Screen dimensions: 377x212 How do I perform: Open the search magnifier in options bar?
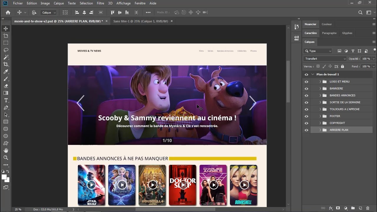[x=360, y=12]
